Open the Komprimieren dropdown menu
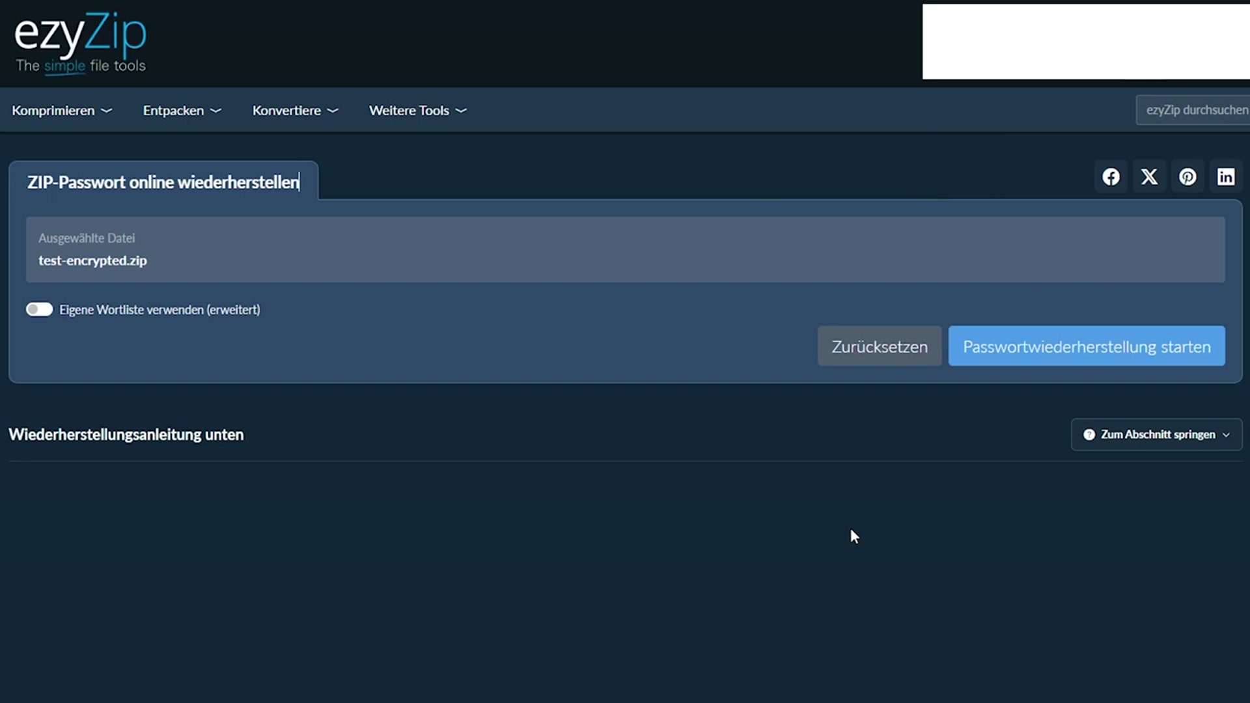 coord(62,111)
